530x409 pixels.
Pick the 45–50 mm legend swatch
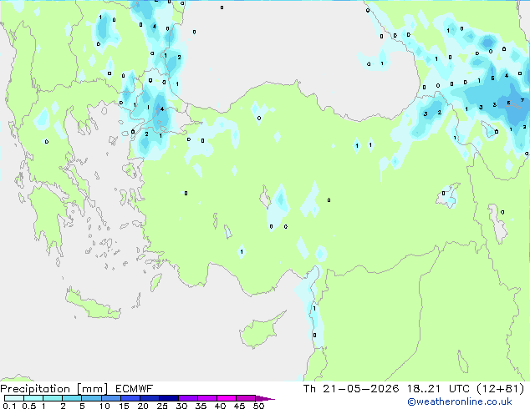(x=246, y=398)
